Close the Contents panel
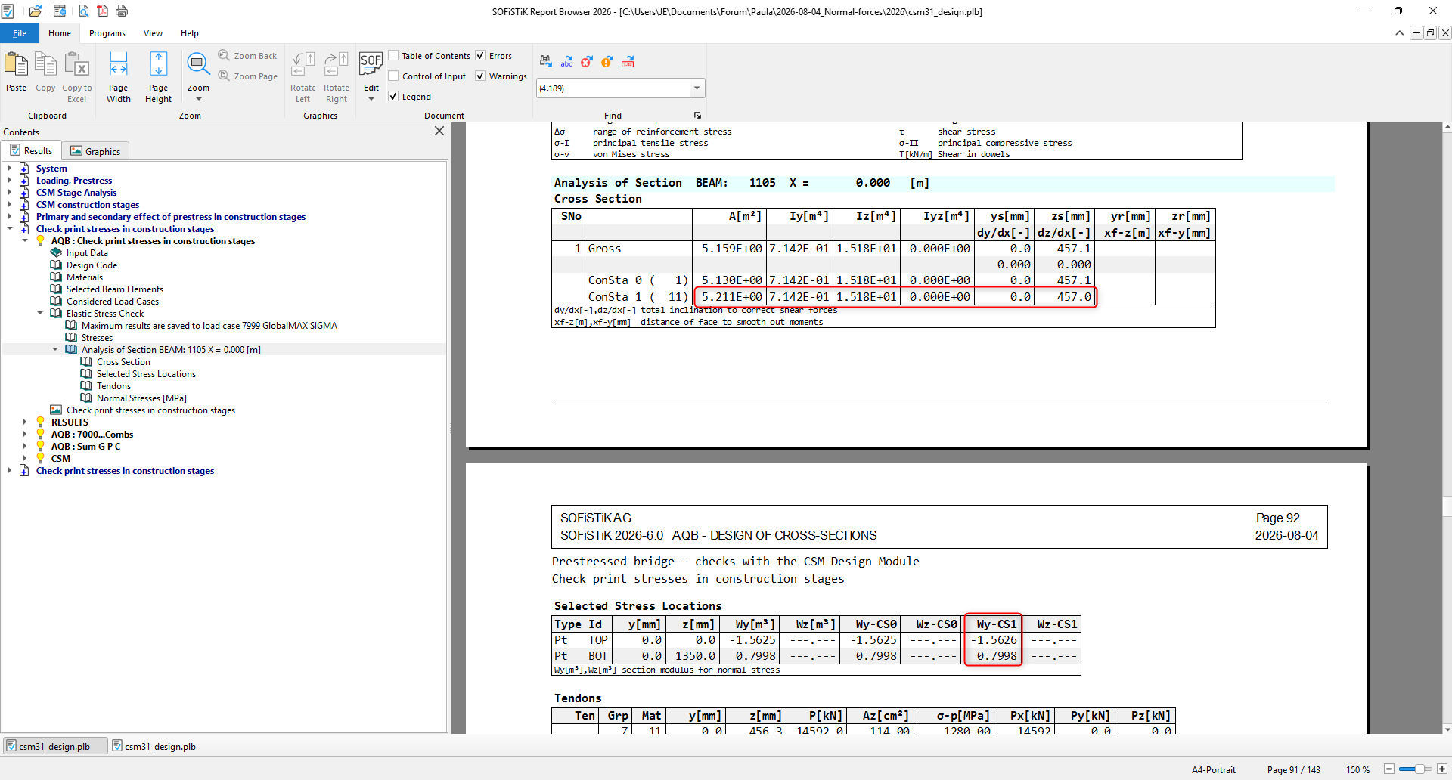This screenshot has height=780, width=1452. click(x=439, y=132)
